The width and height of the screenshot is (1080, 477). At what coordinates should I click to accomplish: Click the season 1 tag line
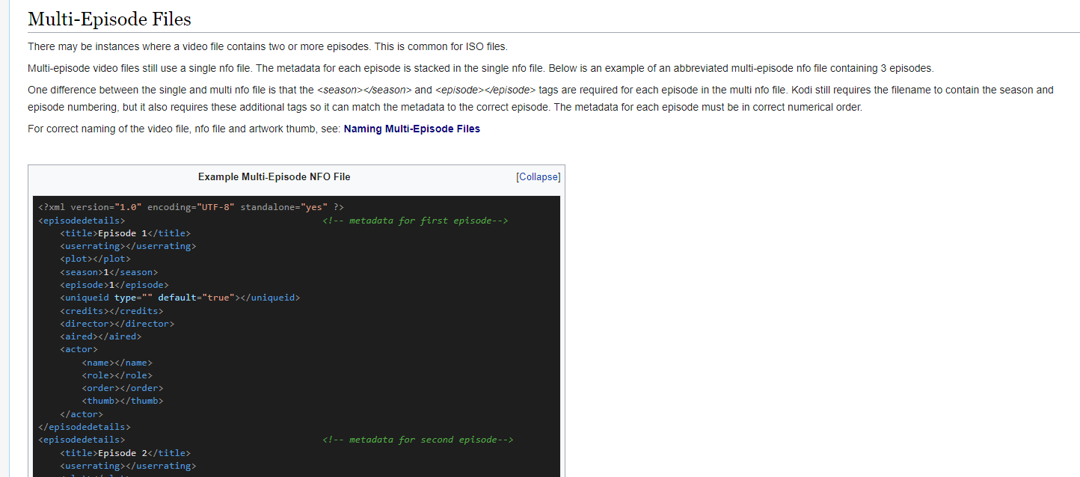(x=108, y=272)
